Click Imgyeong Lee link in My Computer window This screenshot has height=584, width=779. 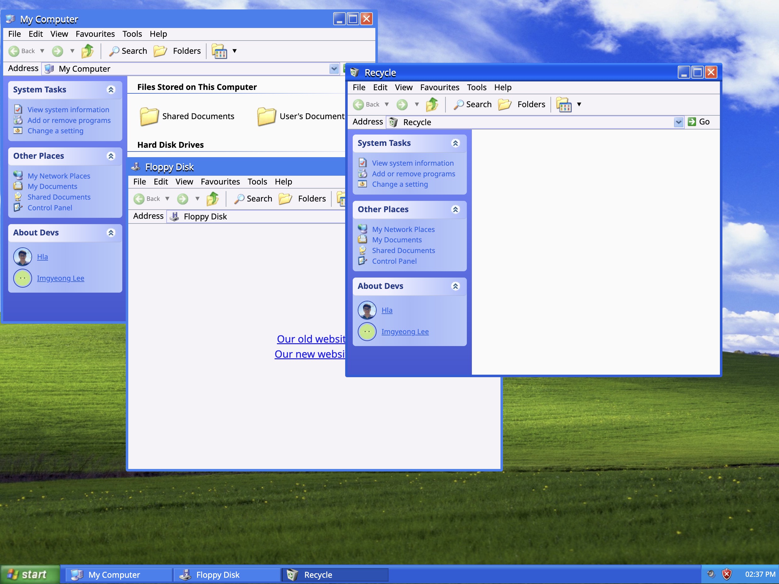coord(61,278)
